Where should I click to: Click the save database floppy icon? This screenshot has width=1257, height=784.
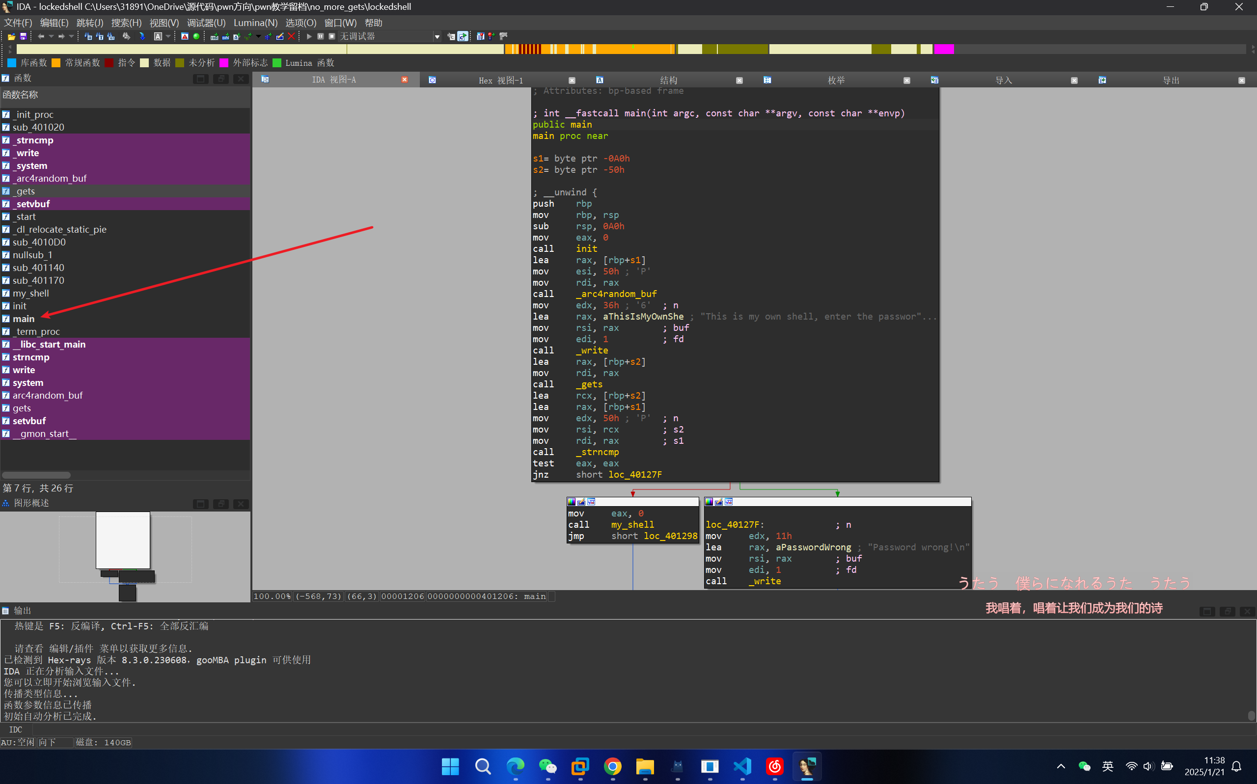pos(23,36)
